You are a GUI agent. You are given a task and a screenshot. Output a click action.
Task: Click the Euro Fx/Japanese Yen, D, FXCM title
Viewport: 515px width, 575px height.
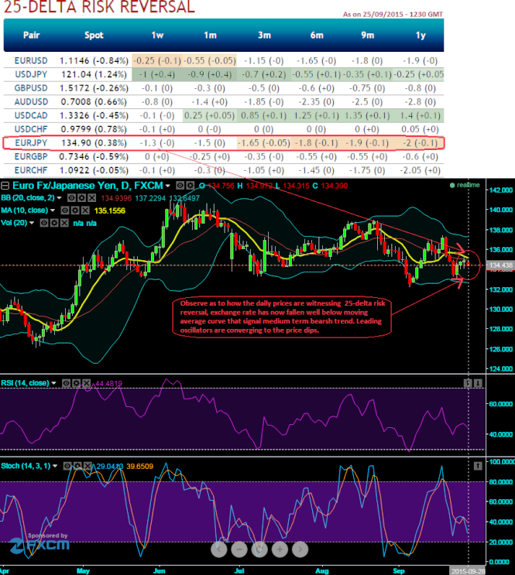(88, 186)
